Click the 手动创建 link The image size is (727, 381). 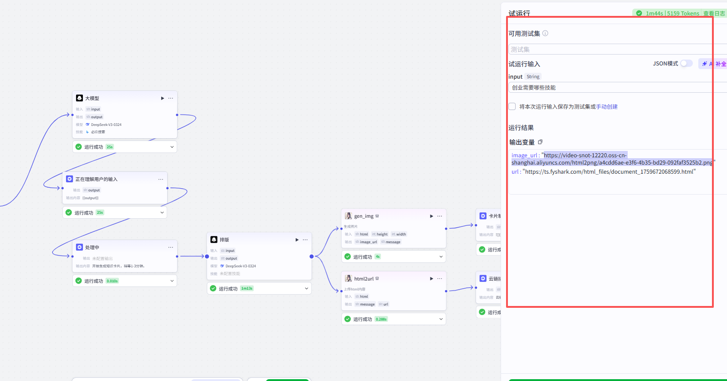click(x=607, y=107)
